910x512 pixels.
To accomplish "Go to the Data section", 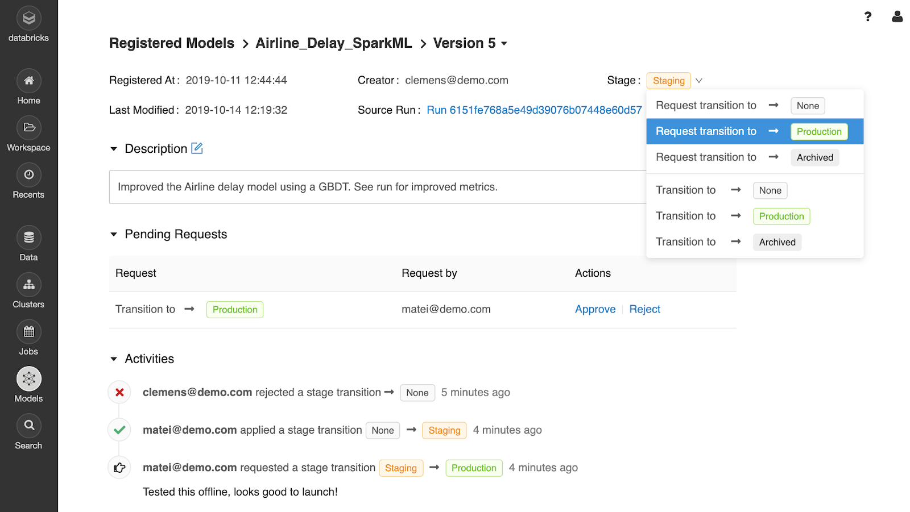I will [x=28, y=238].
